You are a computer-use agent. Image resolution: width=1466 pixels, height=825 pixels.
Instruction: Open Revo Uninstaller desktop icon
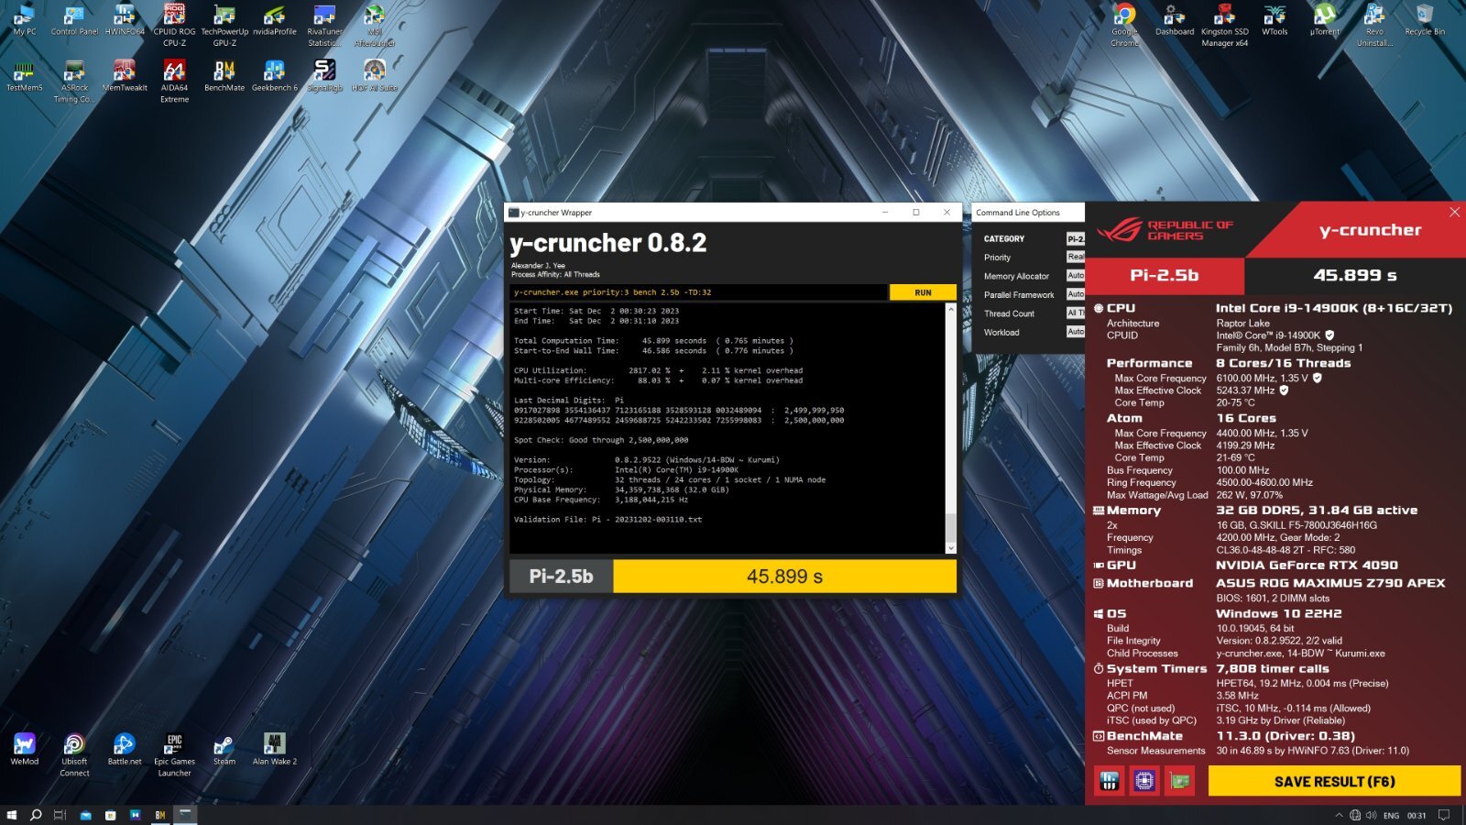click(x=1374, y=25)
